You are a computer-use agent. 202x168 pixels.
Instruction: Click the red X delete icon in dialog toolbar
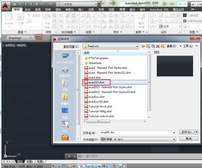click(158, 46)
